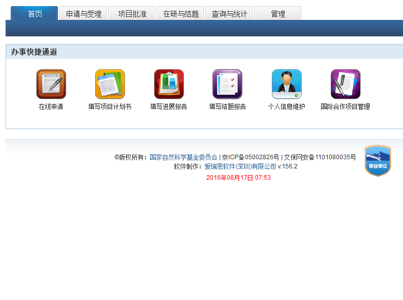Click the 填写结题报告 label text
Viewport: 403px width, 300px height.
click(x=227, y=106)
